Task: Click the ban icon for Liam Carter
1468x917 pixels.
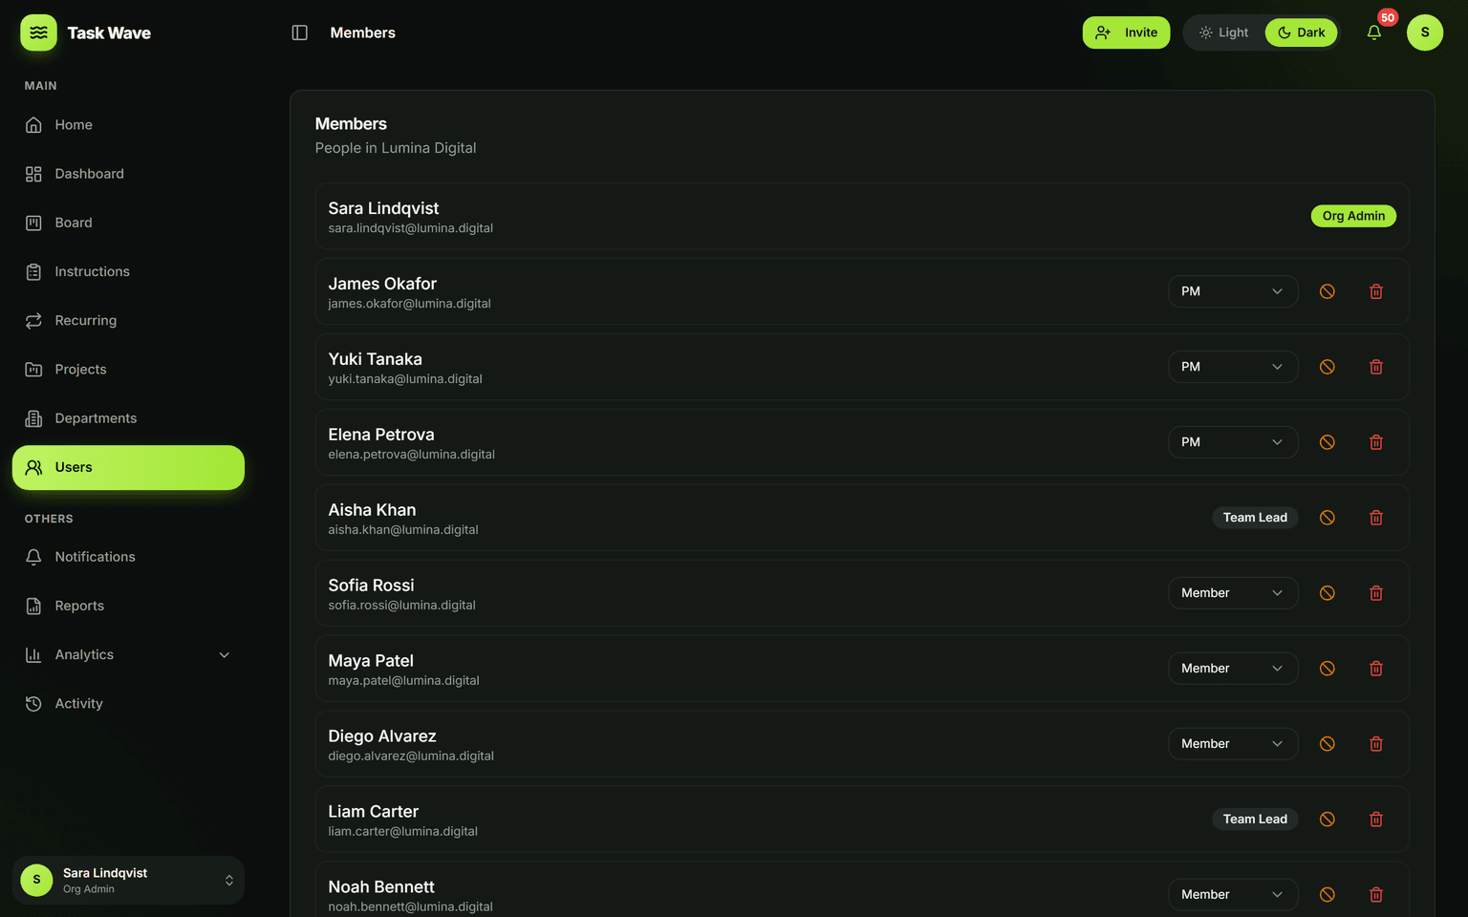Action: tap(1328, 820)
